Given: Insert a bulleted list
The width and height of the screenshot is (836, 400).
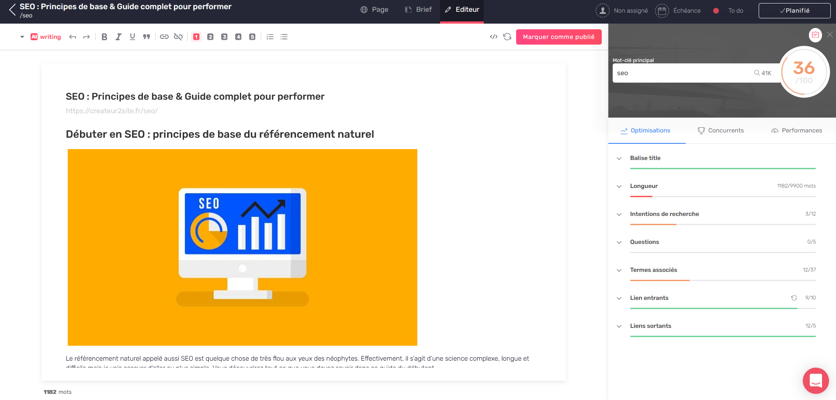Looking at the screenshot, I should click(284, 37).
